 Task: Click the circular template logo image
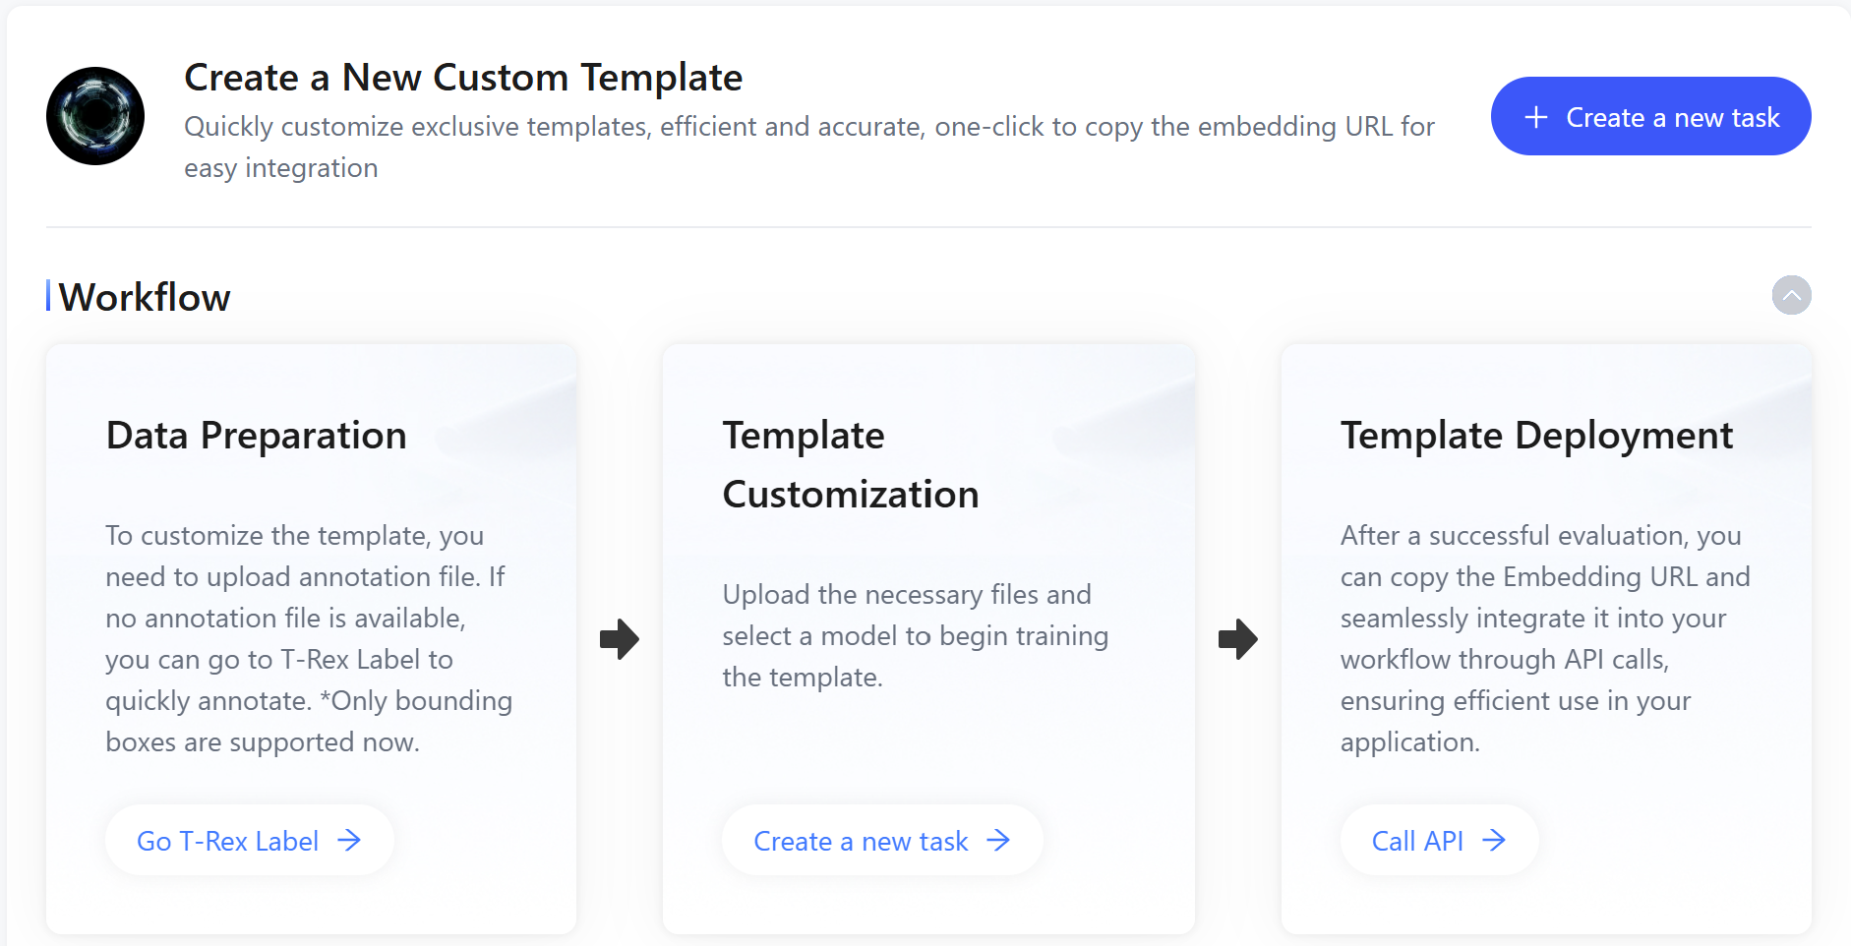tap(95, 116)
